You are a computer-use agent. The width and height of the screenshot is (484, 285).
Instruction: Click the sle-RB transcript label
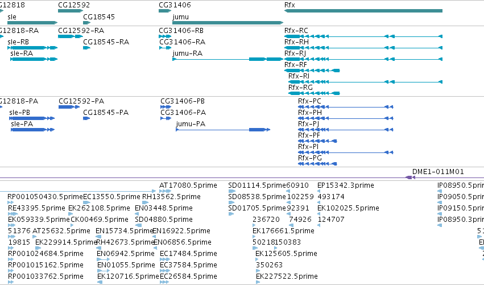pos(18,42)
